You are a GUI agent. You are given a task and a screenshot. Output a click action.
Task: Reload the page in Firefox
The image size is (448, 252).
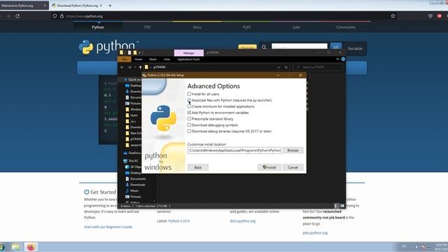tap(17, 16)
